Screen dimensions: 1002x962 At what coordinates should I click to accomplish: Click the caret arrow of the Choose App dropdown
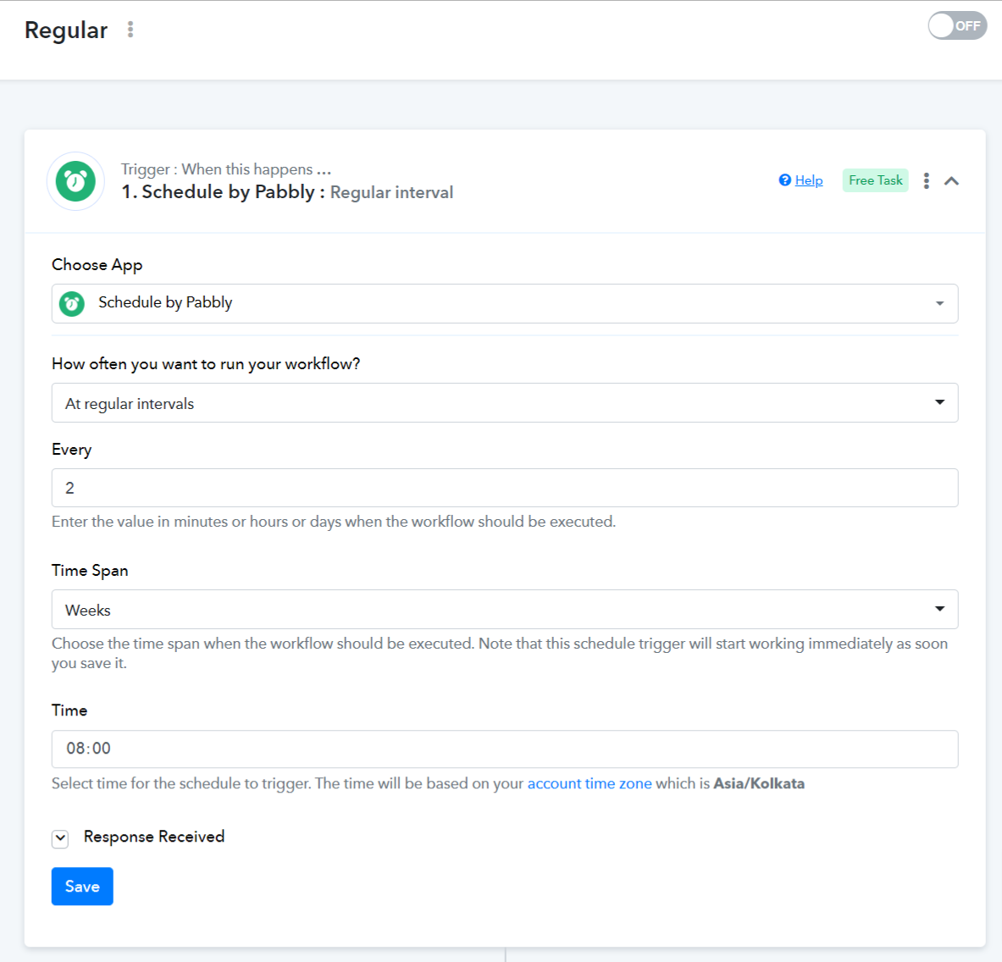point(939,303)
